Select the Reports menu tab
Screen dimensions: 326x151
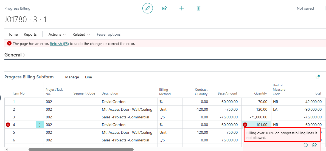30,34
